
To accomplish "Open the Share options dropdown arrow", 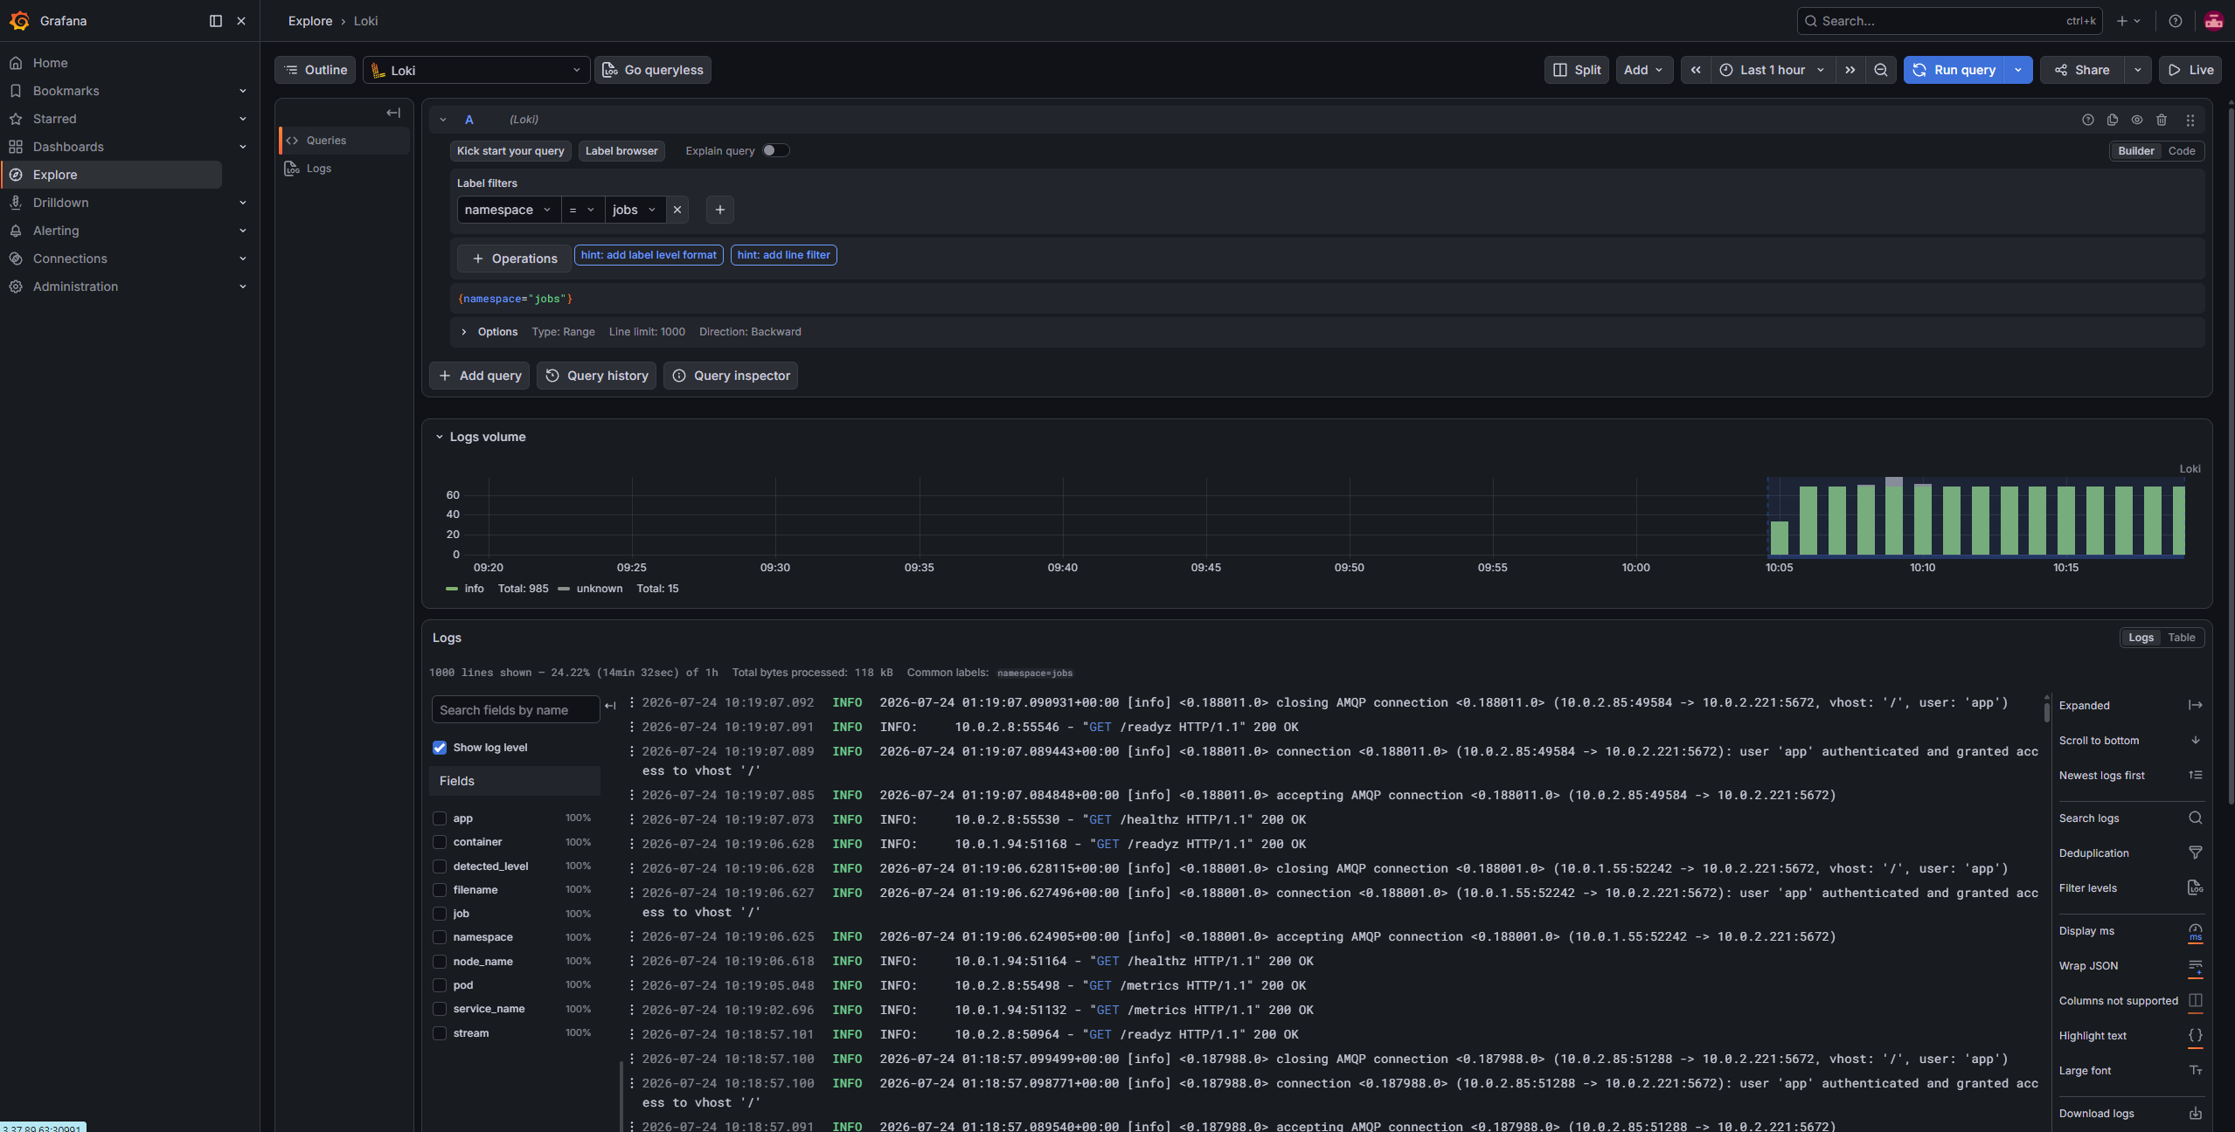I will (x=2138, y=70).
